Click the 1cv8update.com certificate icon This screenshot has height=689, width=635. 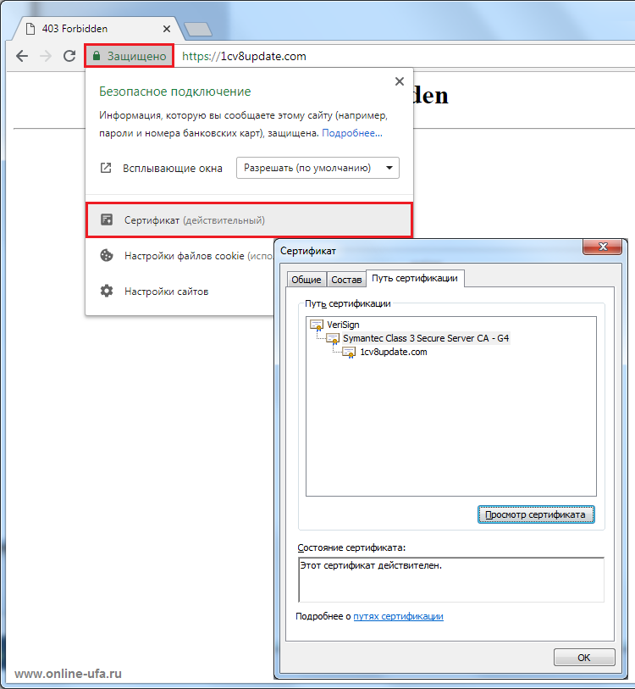click(349, 352)
